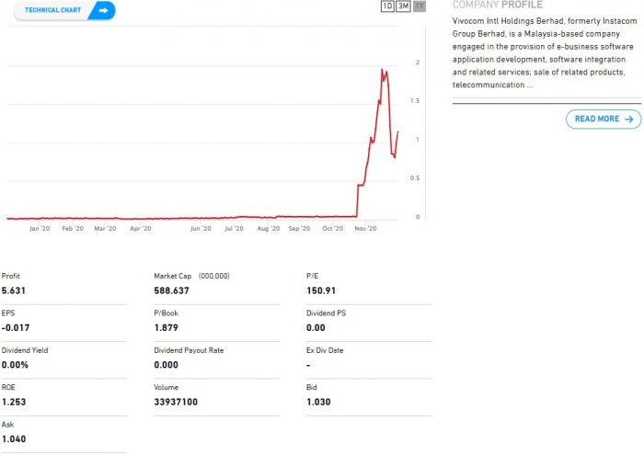Viewport: 644px width, 455px height.
Task: Click the Nov '20 axis label
Action: [366, 228]
